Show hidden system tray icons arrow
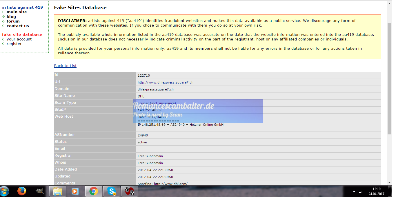Image resolution: width=396 pixels, height=222 pixels. click(x=354, y=191)
